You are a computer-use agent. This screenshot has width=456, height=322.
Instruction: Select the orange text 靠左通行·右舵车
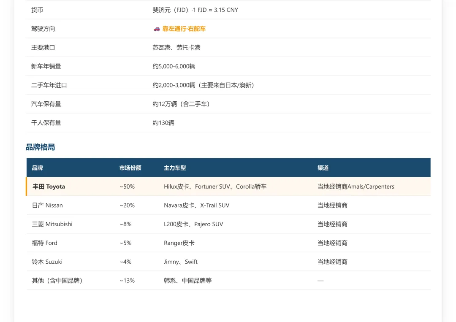[184, 29]
